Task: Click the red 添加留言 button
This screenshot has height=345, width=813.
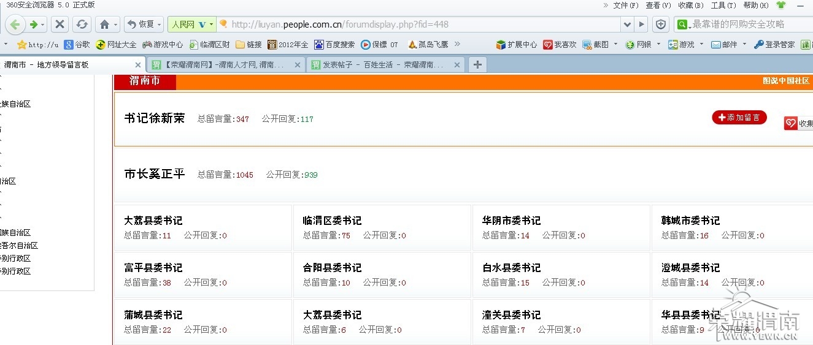Action: (739, 118)
